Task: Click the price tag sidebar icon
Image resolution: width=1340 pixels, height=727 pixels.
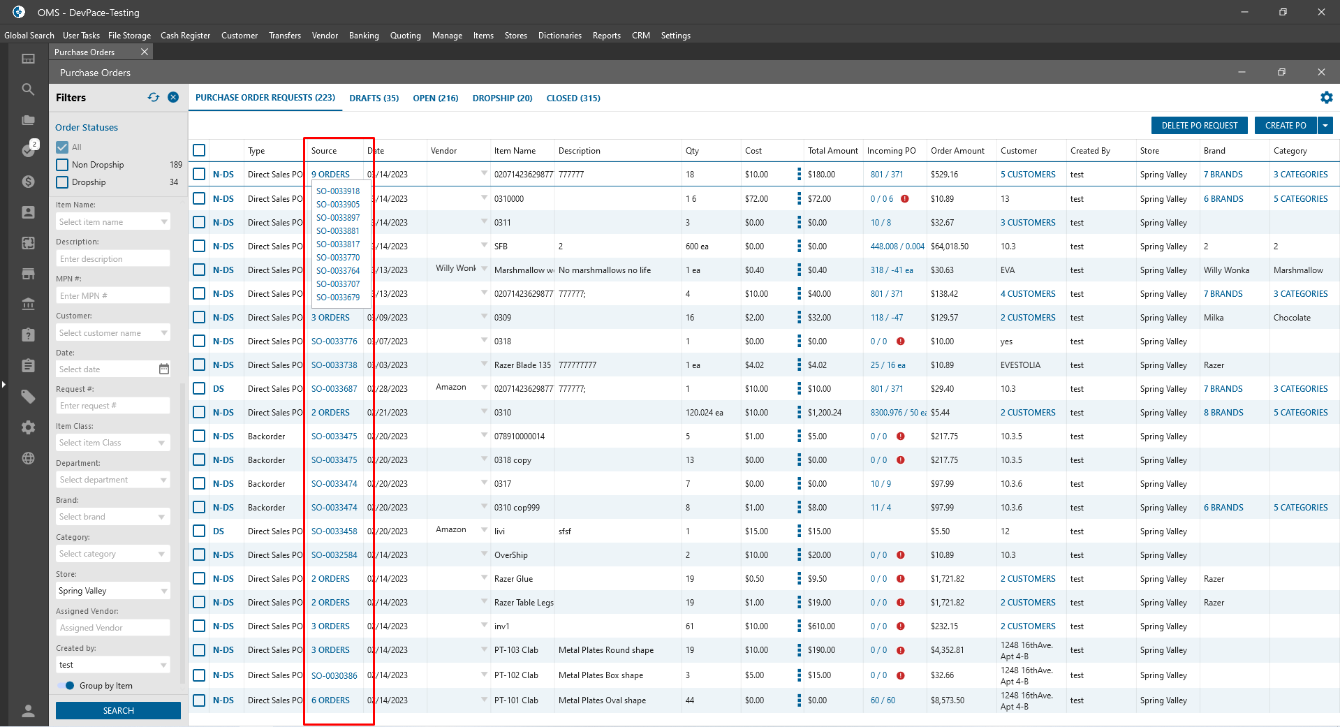Action: 28,397
